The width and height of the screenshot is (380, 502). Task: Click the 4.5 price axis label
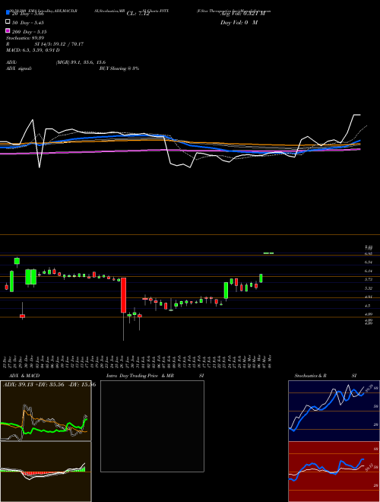[368, 306]
